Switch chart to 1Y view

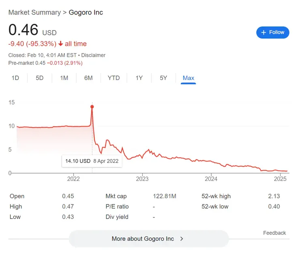[x=139, y=78]
